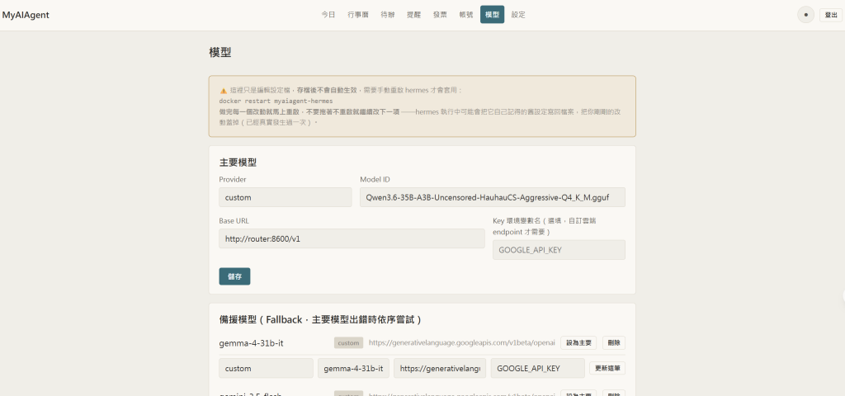Image resolution: width=845 pixels, height=396 pixels.
Task: Select the active 模型 tab
Action: click(x=492, y=15)
